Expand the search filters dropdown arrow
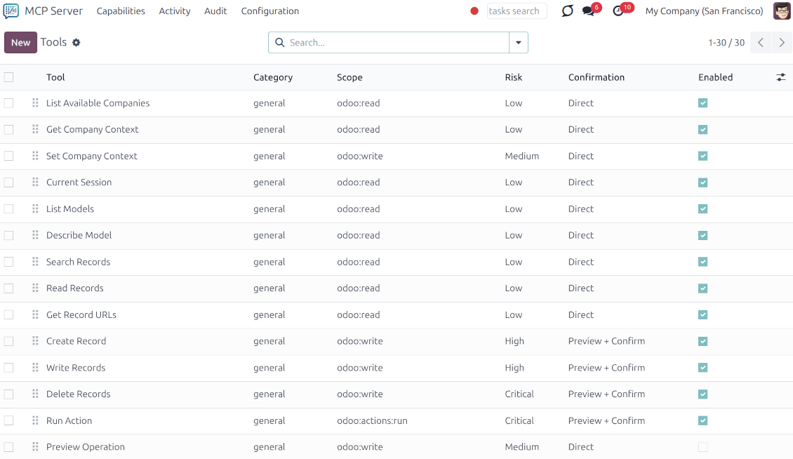 click(519, 42)
